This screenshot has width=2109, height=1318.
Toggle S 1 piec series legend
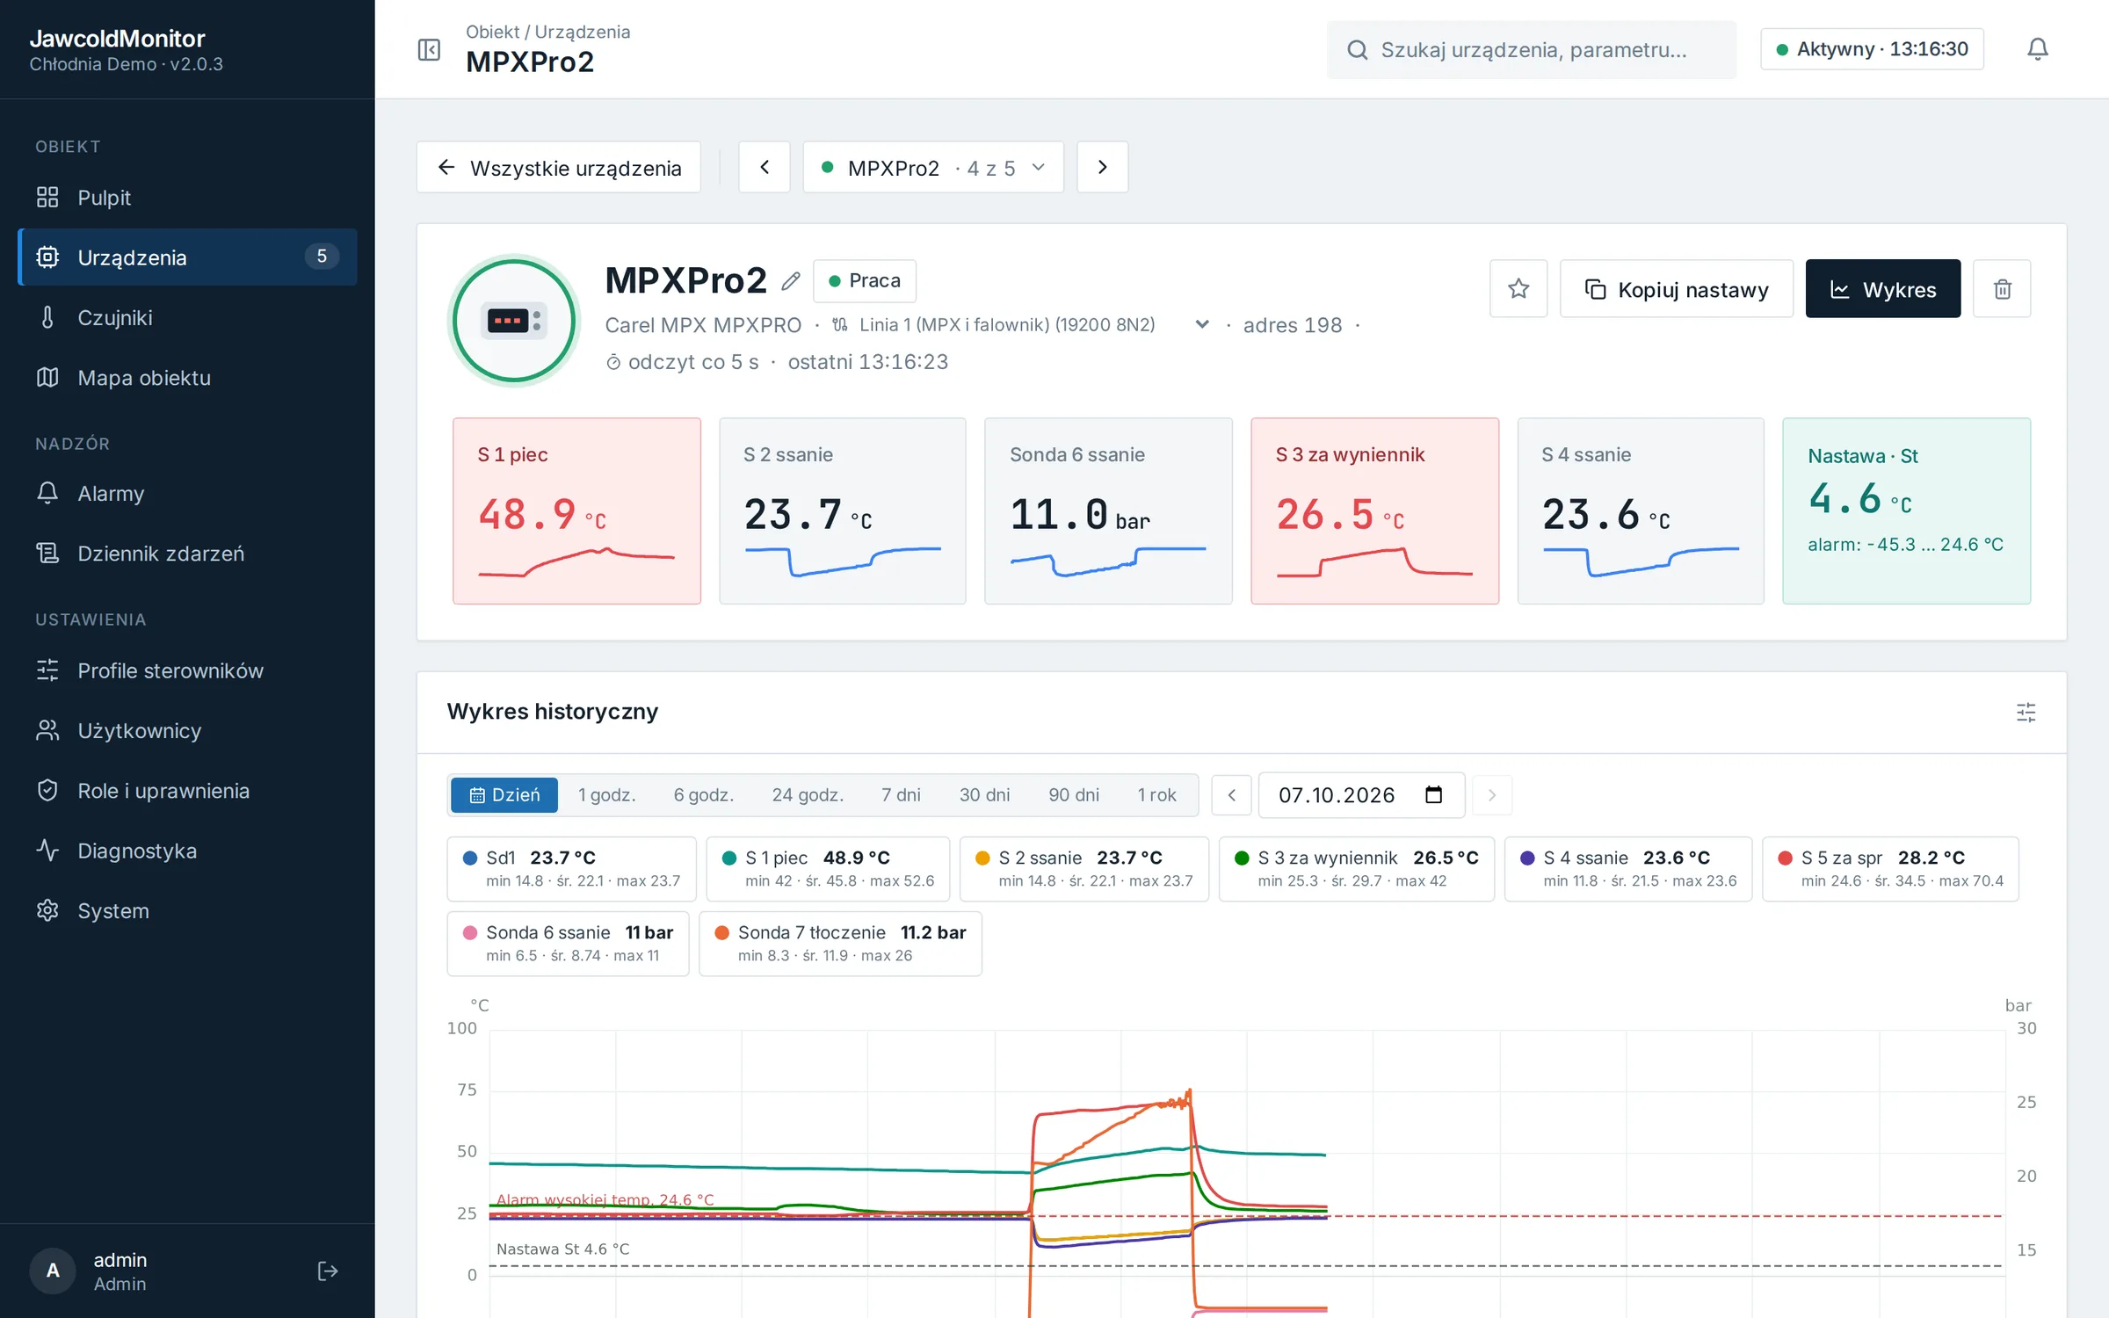tap(828, 869)
